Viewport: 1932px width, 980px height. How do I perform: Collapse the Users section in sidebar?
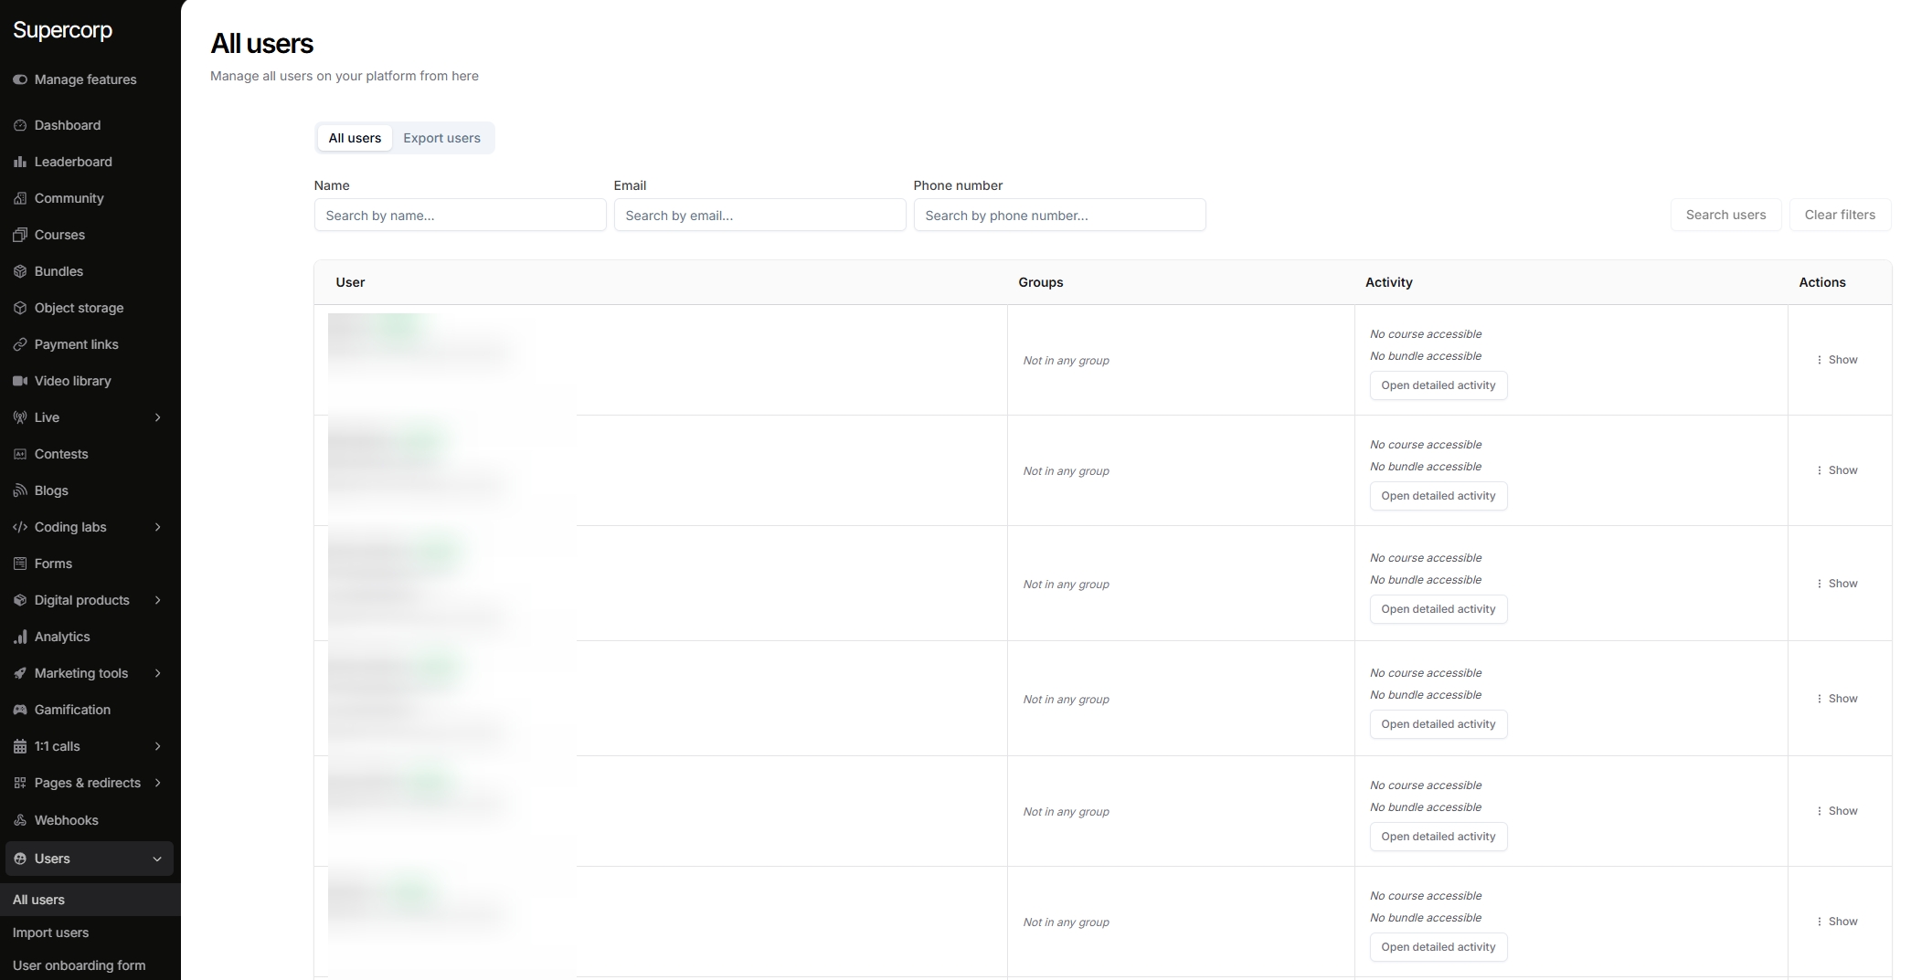tap(157, 859)
